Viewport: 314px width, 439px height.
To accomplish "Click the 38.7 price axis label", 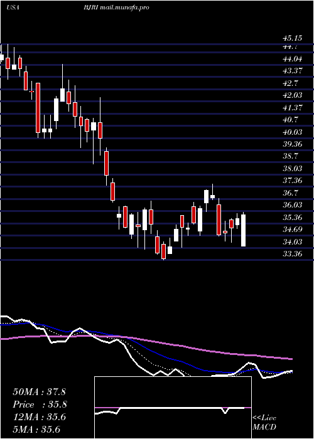I will [291, 156].
